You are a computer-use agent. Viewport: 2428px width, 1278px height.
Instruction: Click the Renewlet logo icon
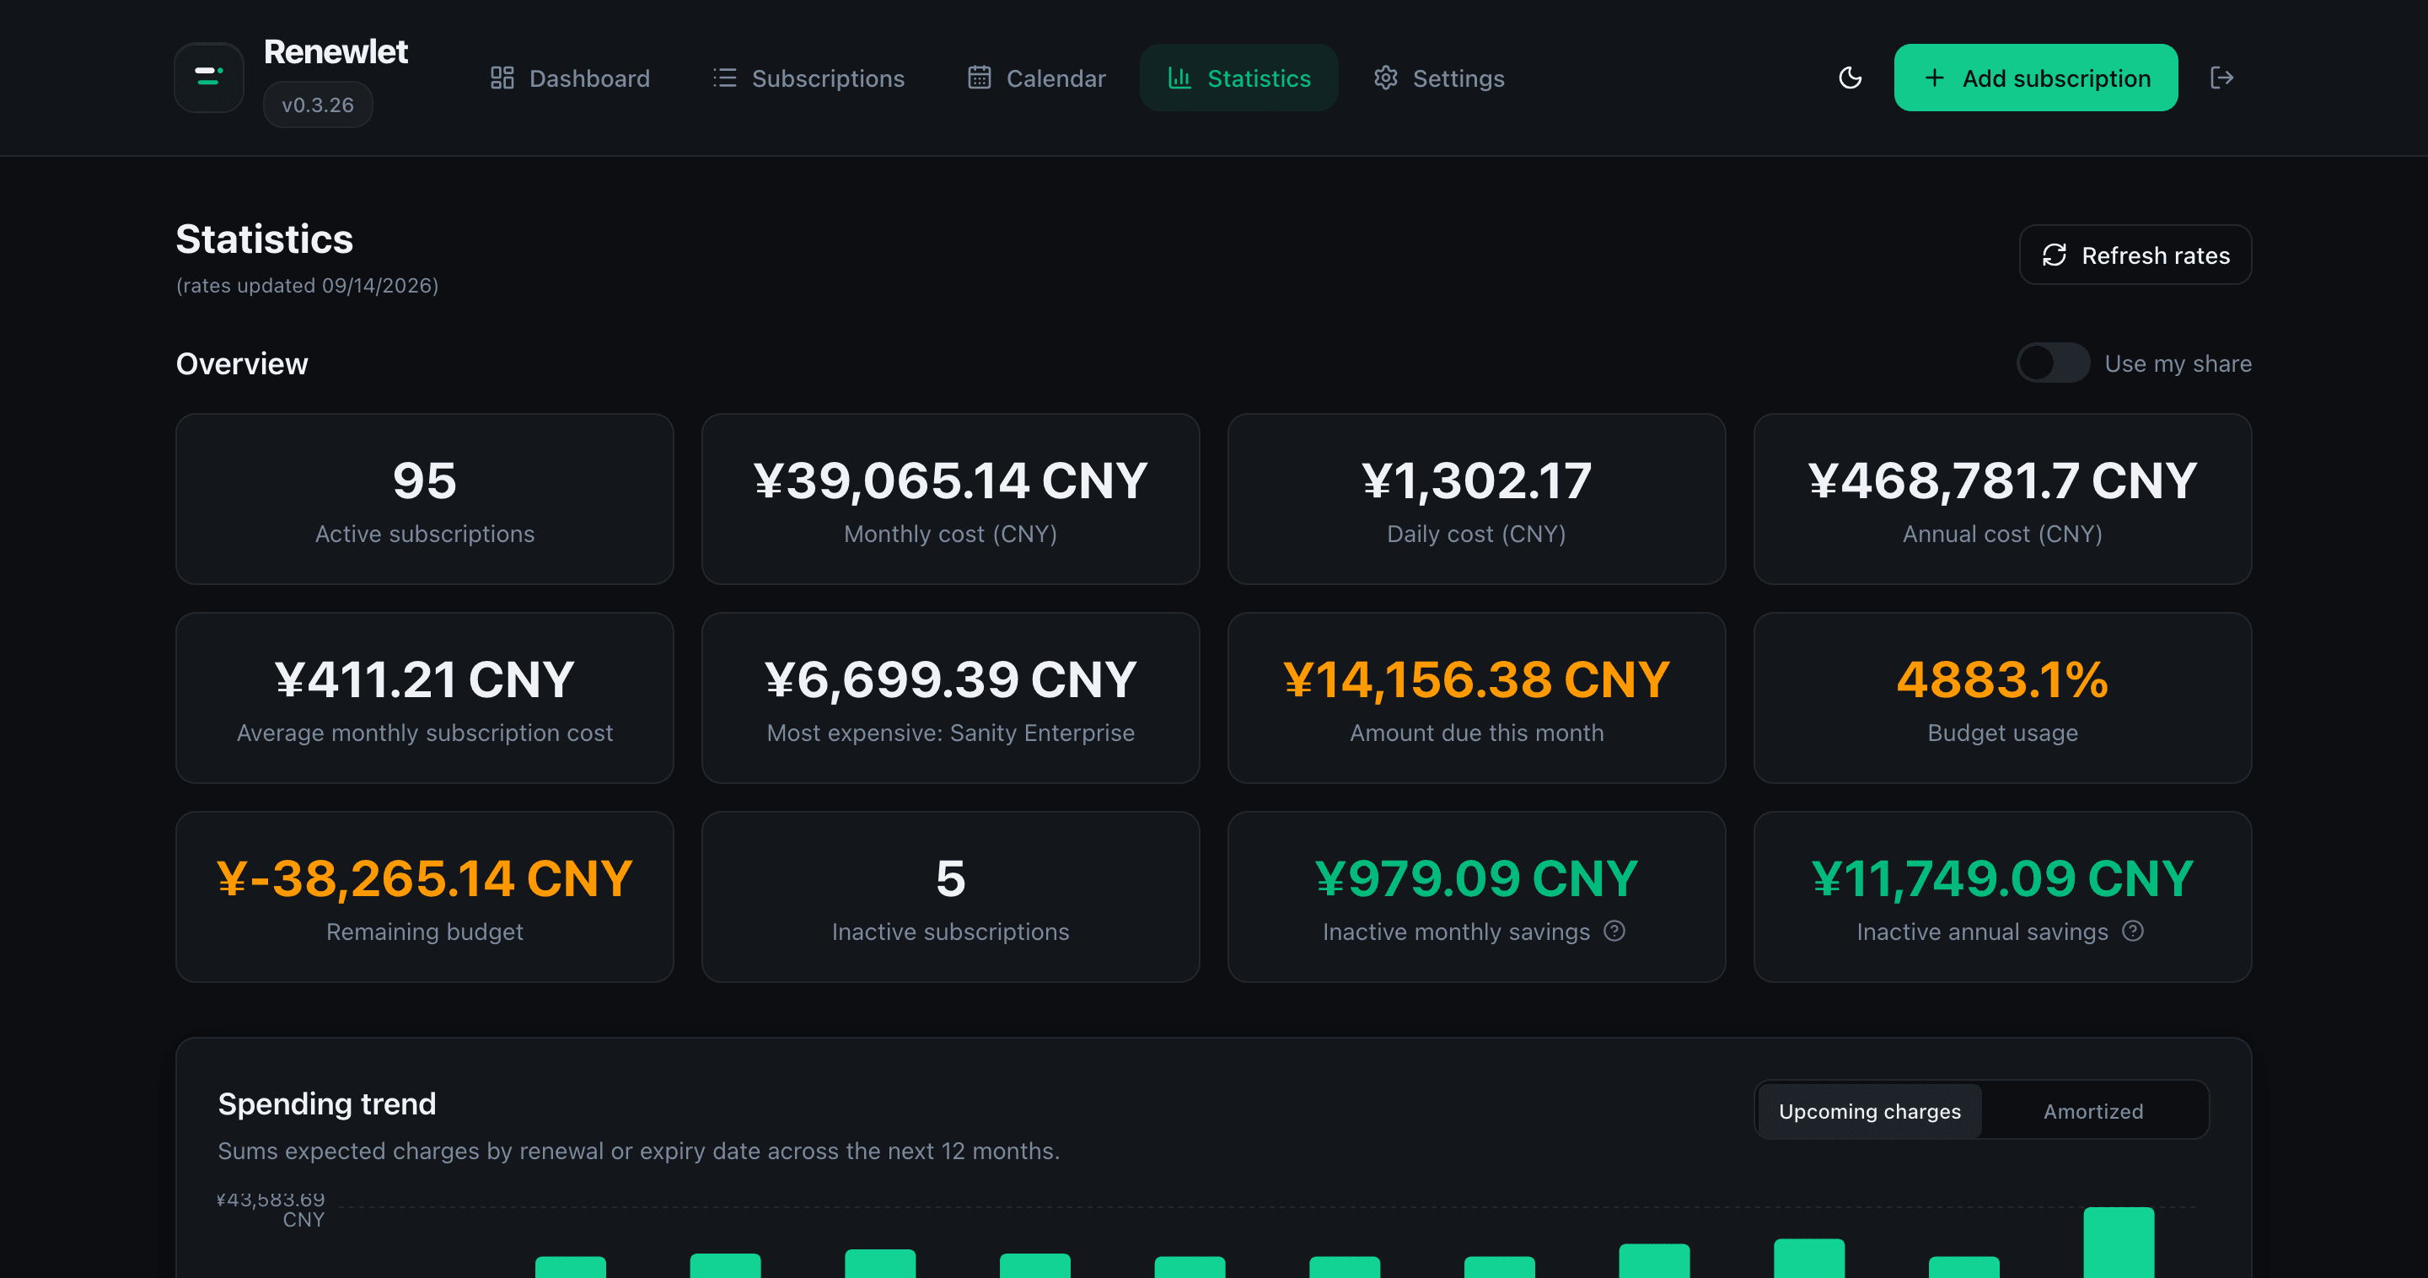tap(208, 78)
